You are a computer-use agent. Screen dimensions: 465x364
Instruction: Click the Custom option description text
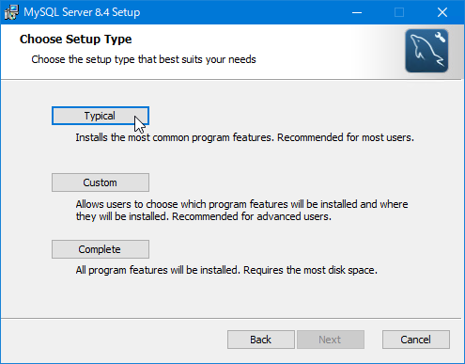click(x=241, y=211)
